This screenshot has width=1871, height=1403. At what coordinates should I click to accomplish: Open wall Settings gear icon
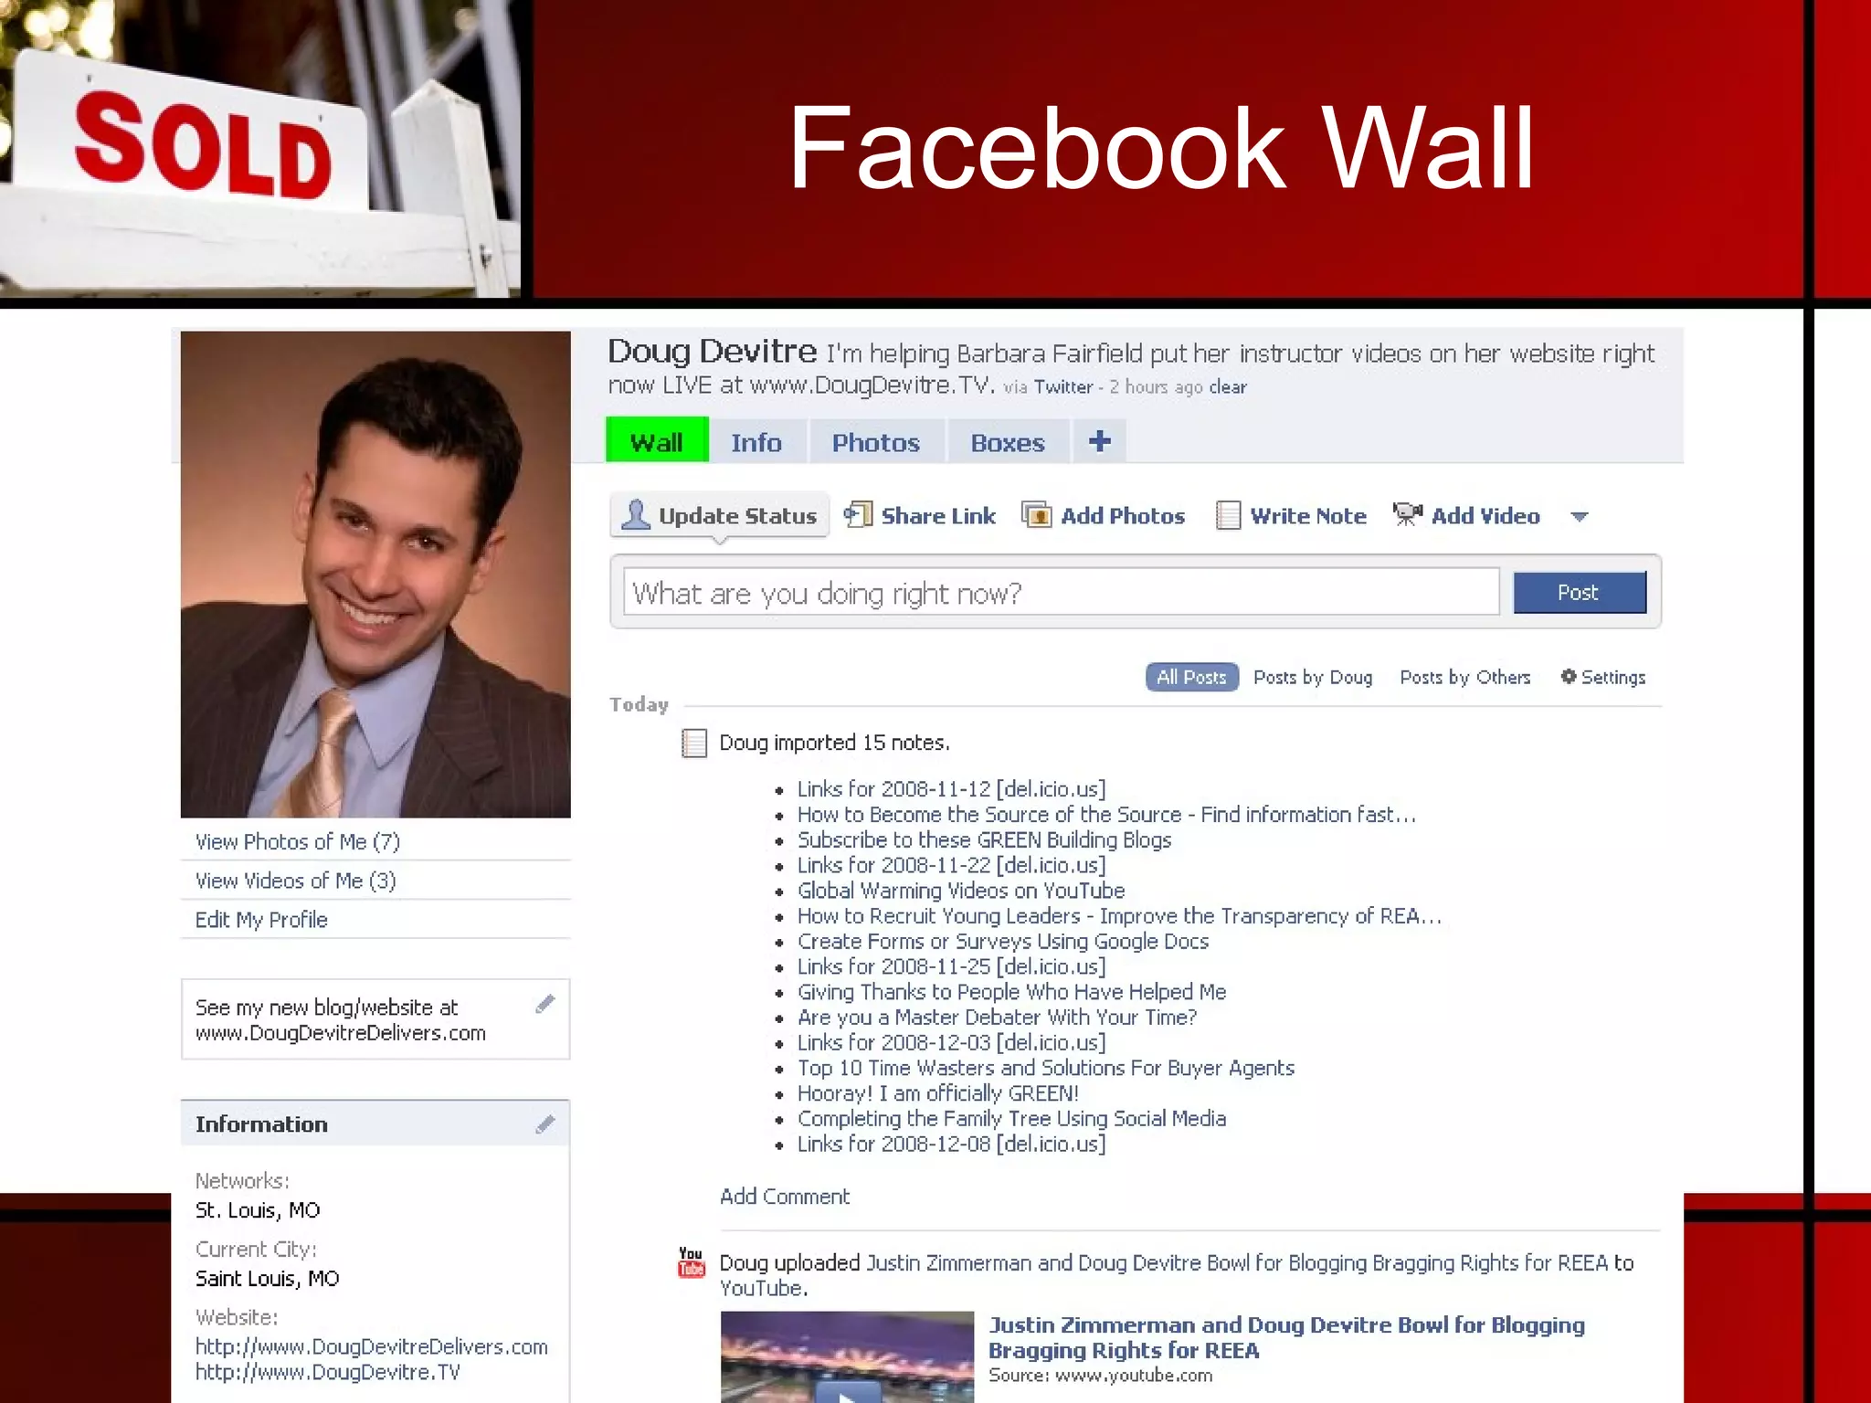(x=1568, y=676)
